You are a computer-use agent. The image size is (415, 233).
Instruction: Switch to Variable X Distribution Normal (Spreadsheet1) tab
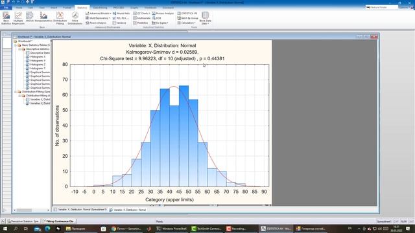[x=80, y=210]
